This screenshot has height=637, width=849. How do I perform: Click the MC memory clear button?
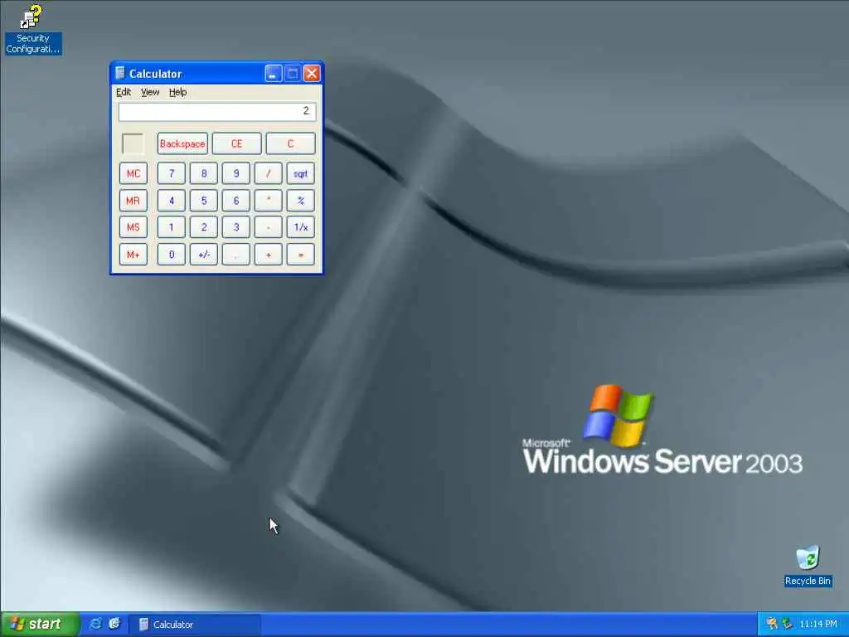[133, 173]
